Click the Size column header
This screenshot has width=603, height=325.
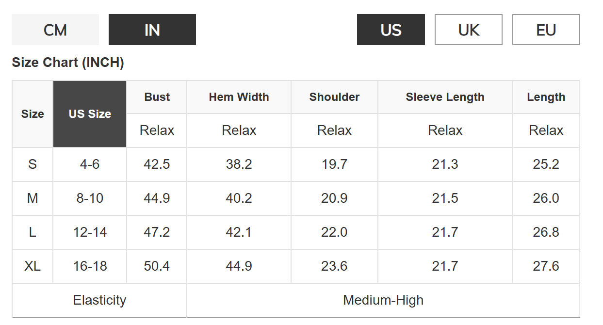33,114
